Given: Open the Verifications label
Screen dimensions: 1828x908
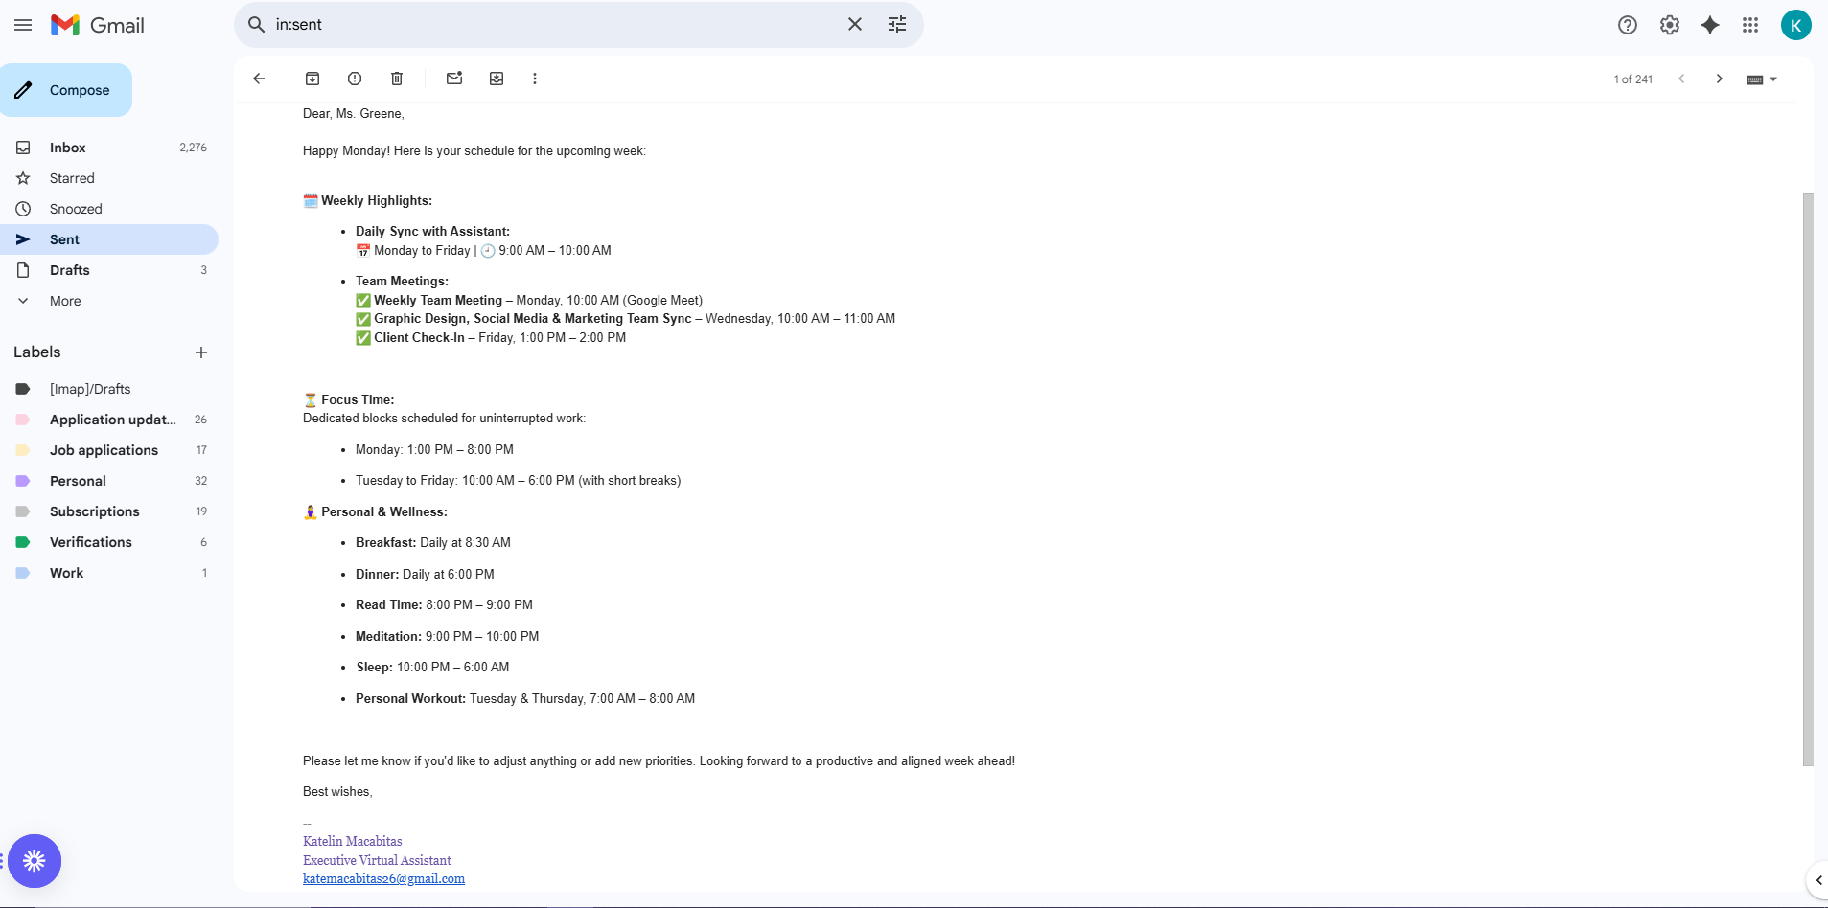Looking at the screenshot, I should [109, 542].
